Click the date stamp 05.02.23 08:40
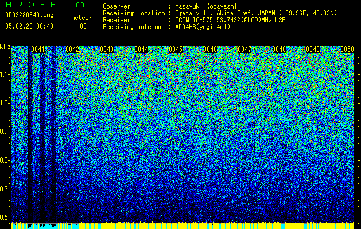361x229 pixels. coord(29,26)
